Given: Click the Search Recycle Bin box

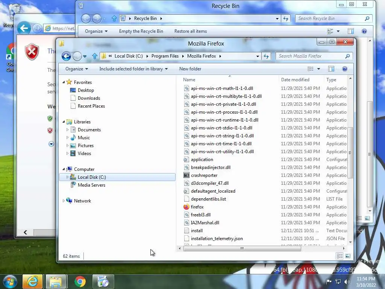Looking at the screenshot, I should point(334,18).
